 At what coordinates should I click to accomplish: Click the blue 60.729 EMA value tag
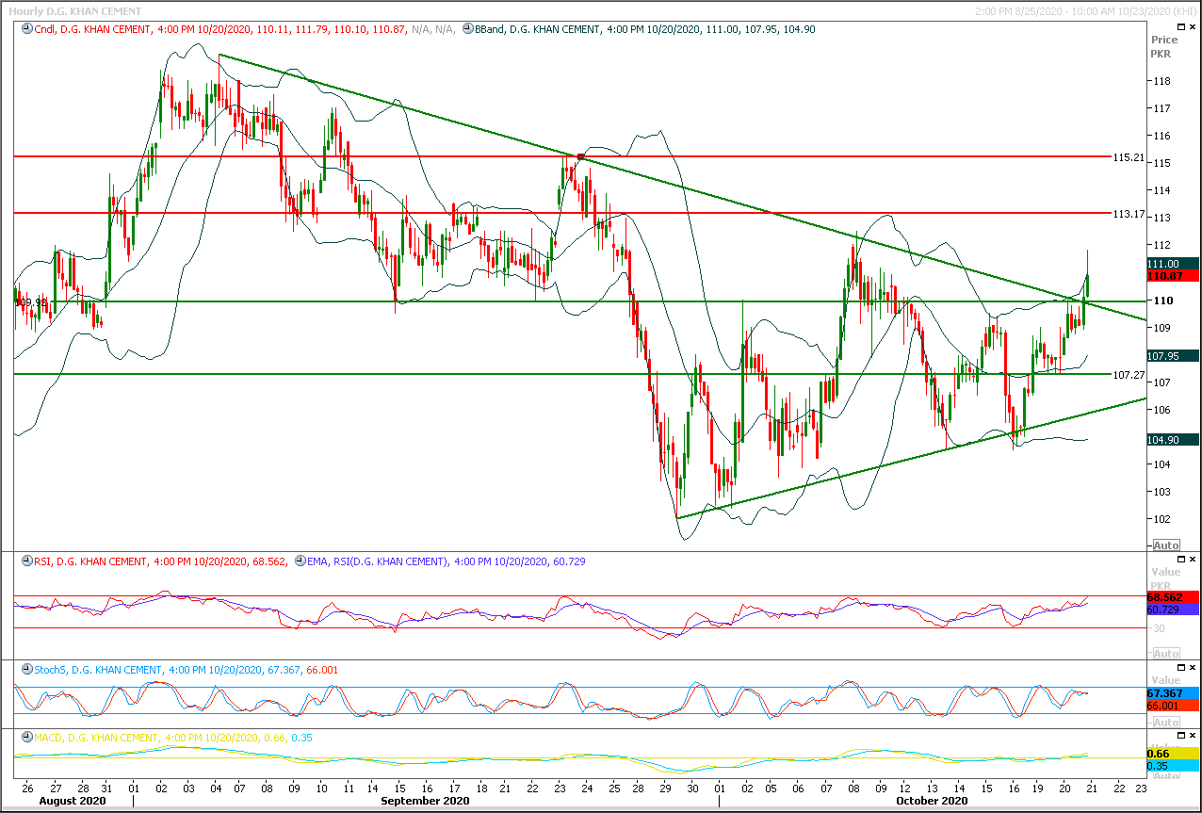click(x=1172, y=610)
